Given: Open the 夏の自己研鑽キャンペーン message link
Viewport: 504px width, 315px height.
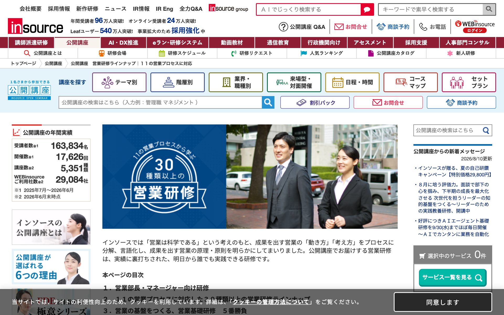Looking at the screenshot, I should (x=455, y=171).
